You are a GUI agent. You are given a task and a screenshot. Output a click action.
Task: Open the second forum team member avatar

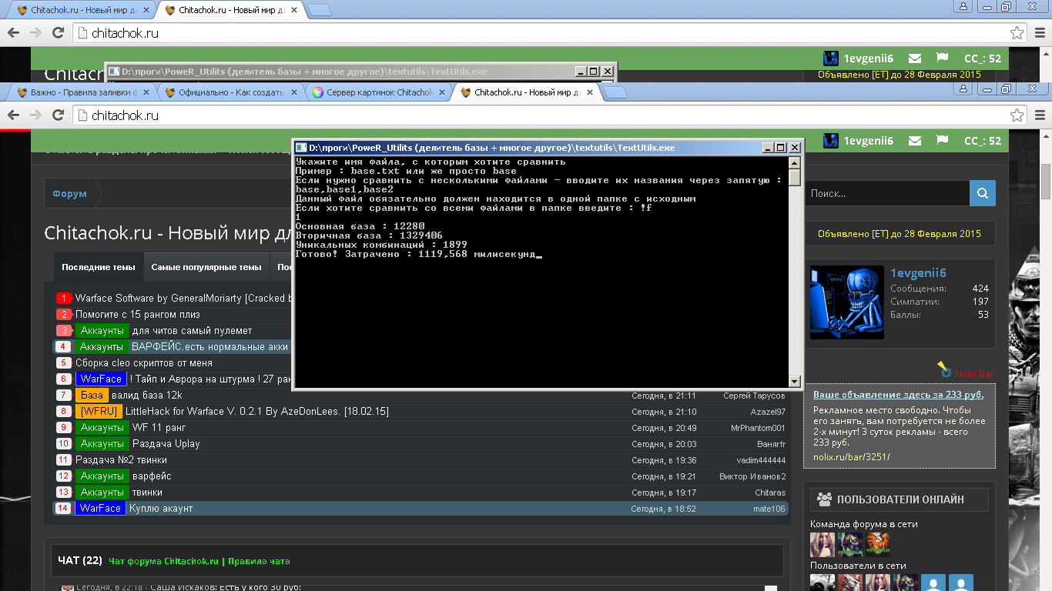(850, 544)
